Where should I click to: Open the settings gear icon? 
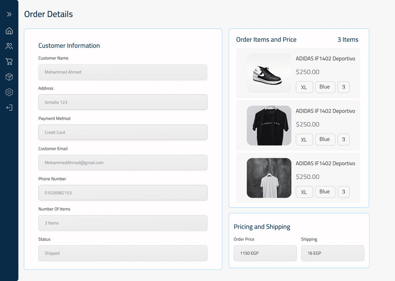[9, 92]
